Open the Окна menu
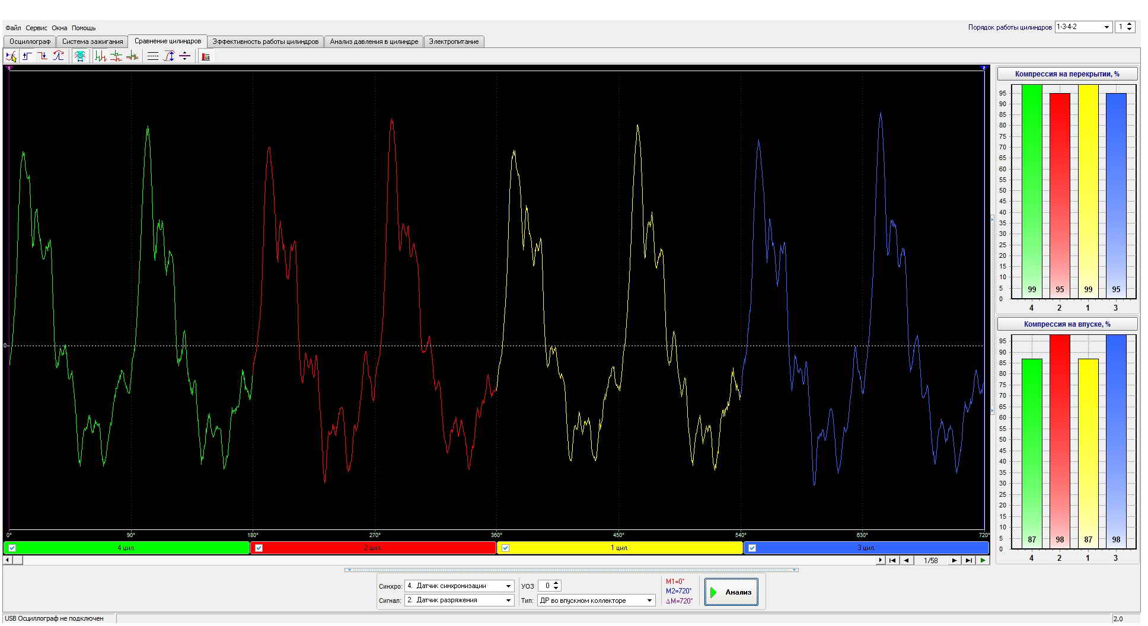 [59, 28]
